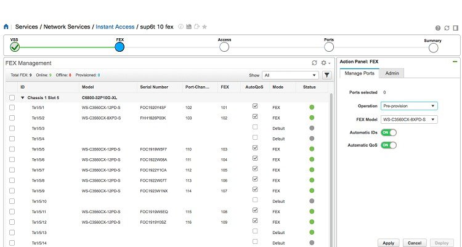Refresh the FEX Management table
The image size is (462, 247).
[314, 63]
